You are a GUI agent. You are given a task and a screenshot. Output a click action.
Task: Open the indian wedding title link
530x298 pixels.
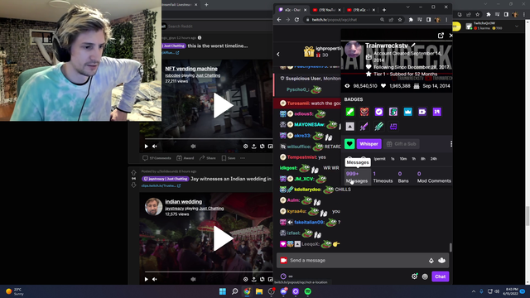(x=184, y=202)
